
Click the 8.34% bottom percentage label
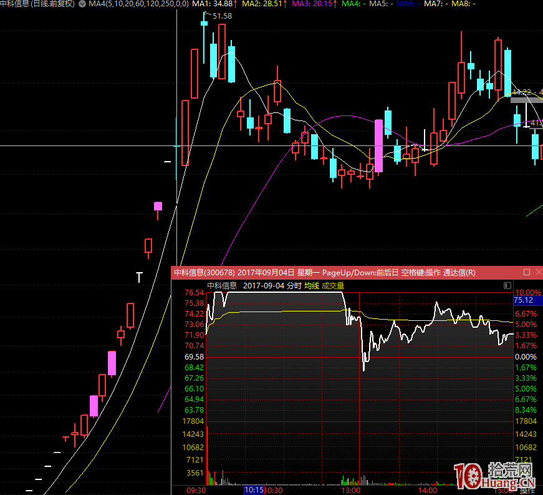pos(526,410)
